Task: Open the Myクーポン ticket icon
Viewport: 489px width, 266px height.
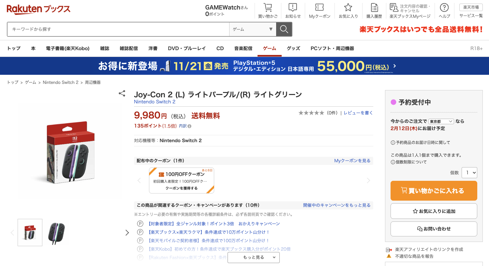Action: tap(319, 7)
